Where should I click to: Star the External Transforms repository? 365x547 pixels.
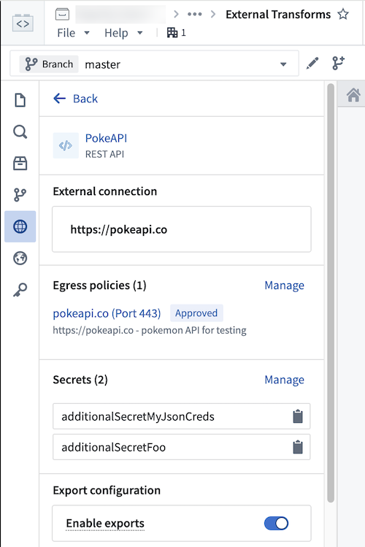(x=343, y=15)
